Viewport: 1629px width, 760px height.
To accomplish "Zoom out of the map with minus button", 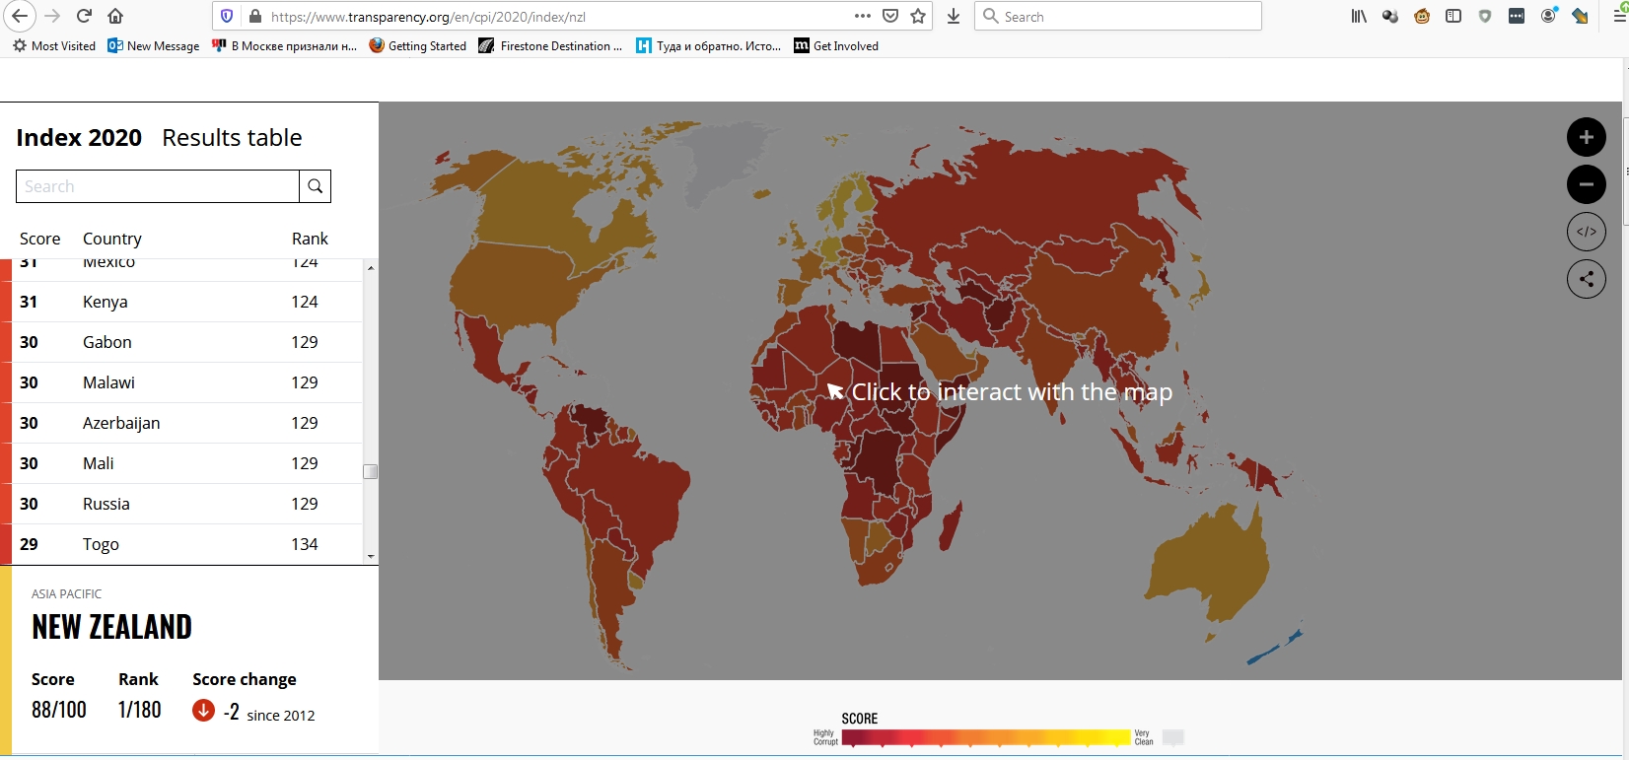I will tap(1586, 184).
